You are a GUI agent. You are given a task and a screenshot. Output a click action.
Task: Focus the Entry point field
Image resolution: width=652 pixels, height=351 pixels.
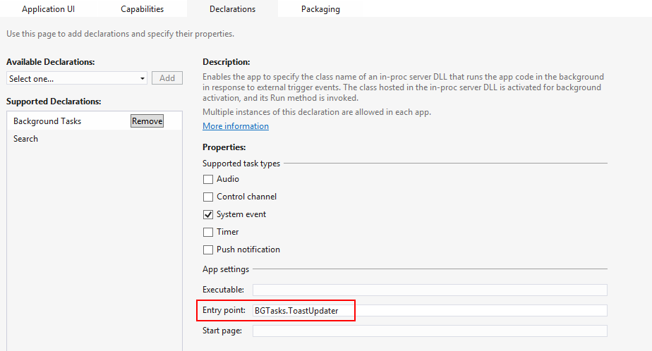coord(430,311)
